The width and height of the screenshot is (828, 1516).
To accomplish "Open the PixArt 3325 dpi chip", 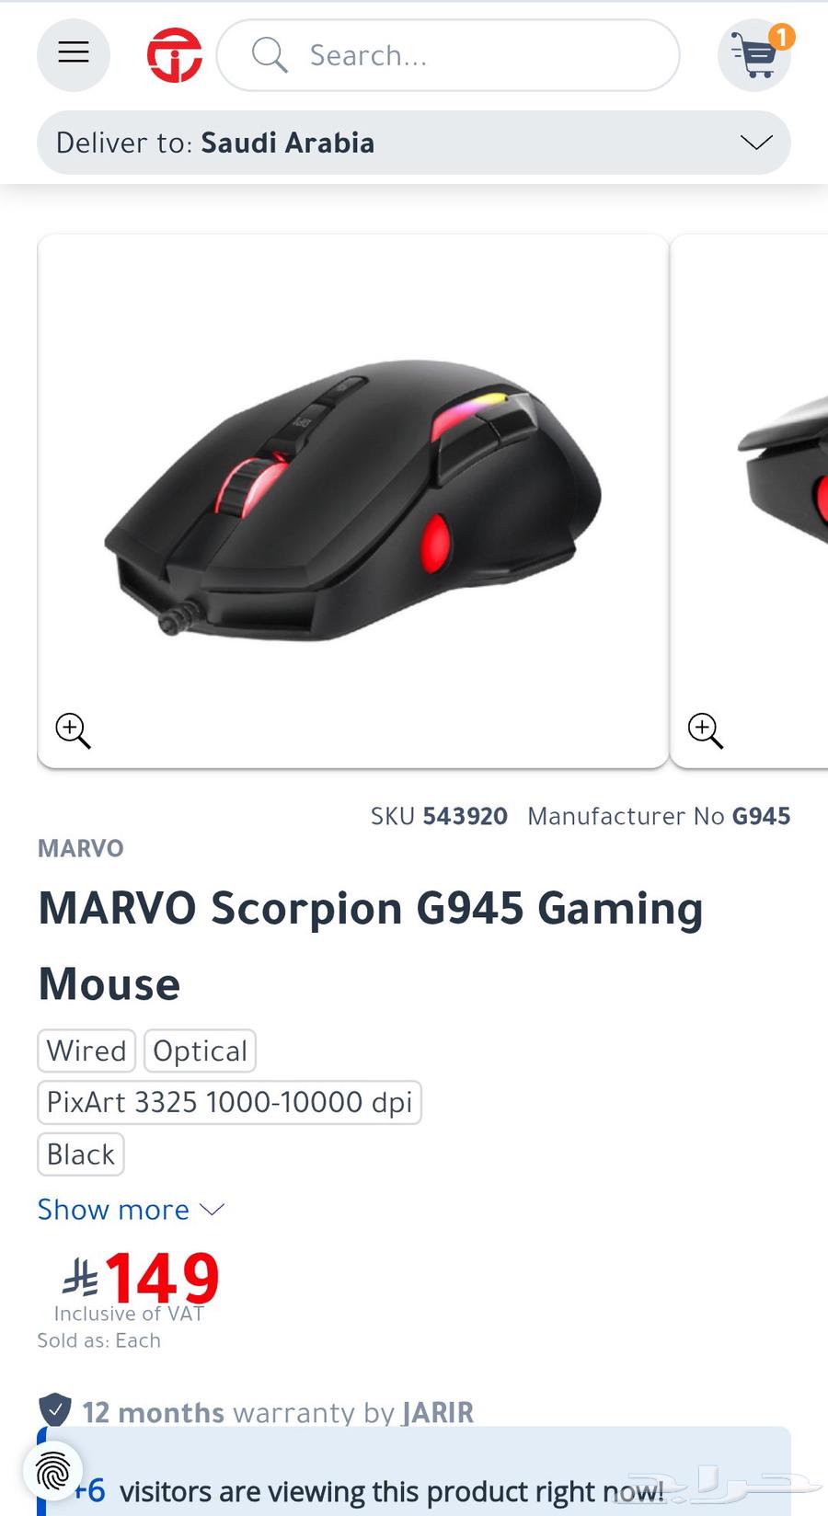I will tap(229, 1102).
